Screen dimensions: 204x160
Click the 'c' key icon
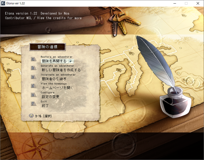pyautogui.click(x=33, y=77)
